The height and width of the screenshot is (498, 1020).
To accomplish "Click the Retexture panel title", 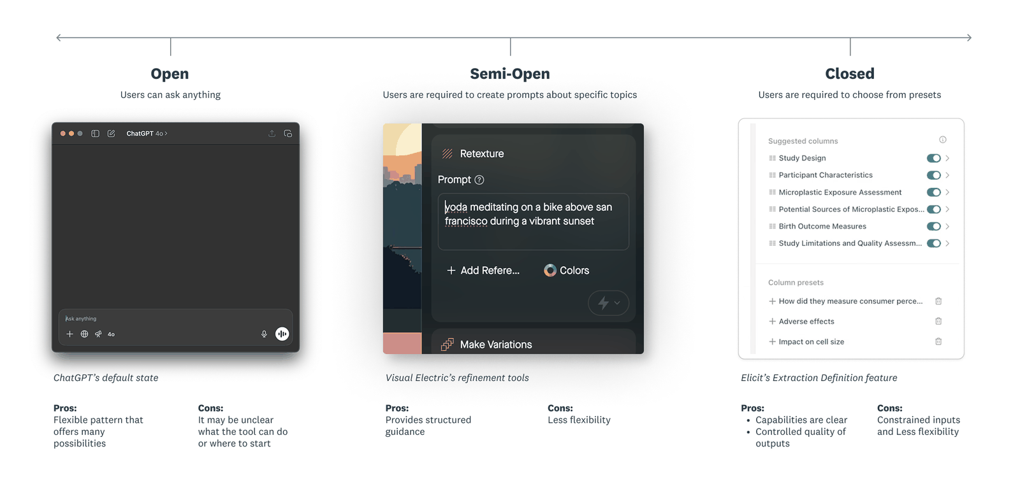I will point(482,153).
